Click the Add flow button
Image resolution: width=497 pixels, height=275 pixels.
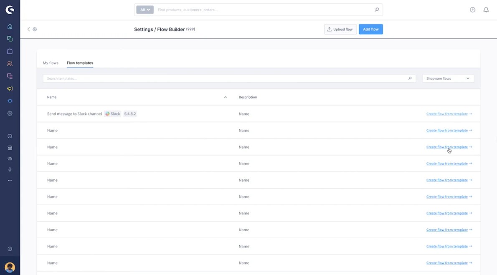[x=370, y=29]
